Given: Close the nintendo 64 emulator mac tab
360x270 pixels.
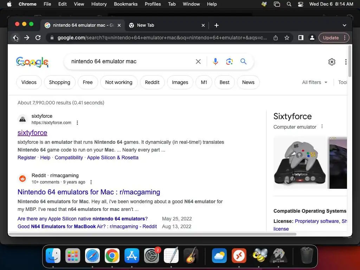Looking at the screenshot, I should pyautogui.click(x=119, y=25).
